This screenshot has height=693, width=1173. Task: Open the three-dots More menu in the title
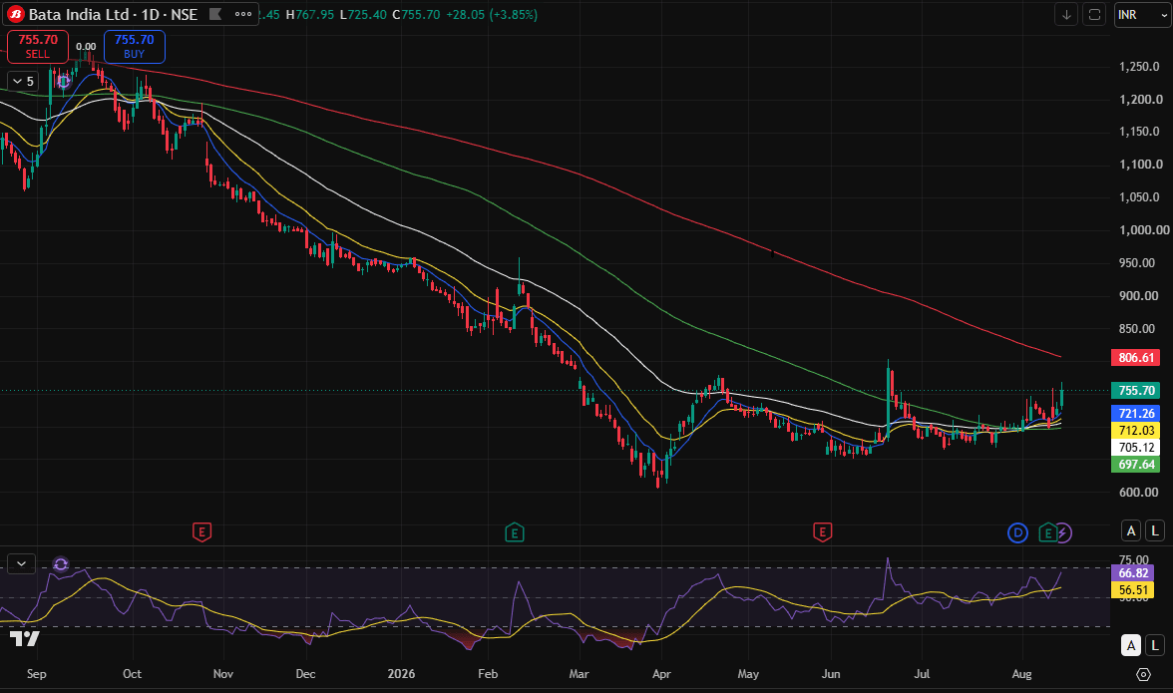tap(243, 14)
